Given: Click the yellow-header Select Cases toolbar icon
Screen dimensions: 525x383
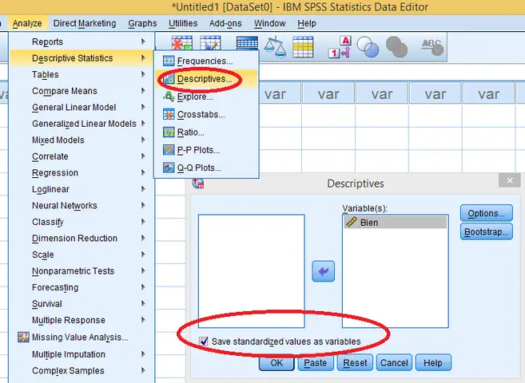Looking at the screenshot, I should [303, 47].
